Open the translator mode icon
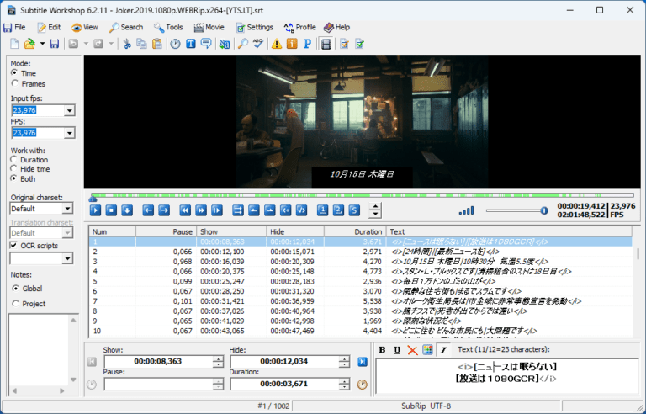Image resolution: width=646 pixels, height=414 pixels. 225,44
